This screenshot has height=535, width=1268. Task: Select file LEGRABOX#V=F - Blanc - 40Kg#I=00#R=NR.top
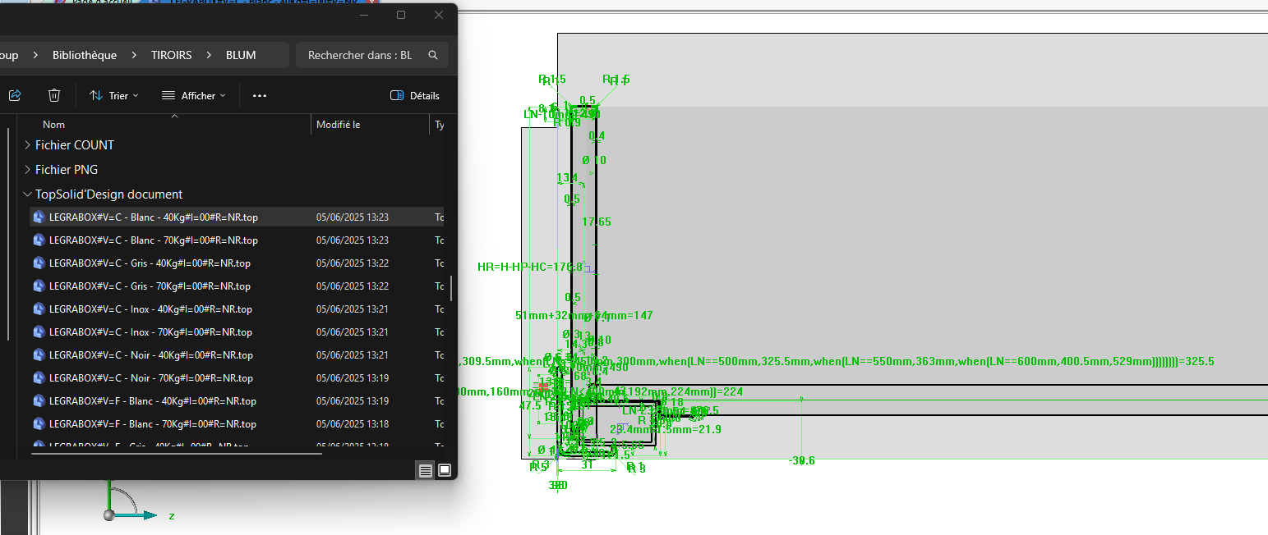click(x=153, y=401)
